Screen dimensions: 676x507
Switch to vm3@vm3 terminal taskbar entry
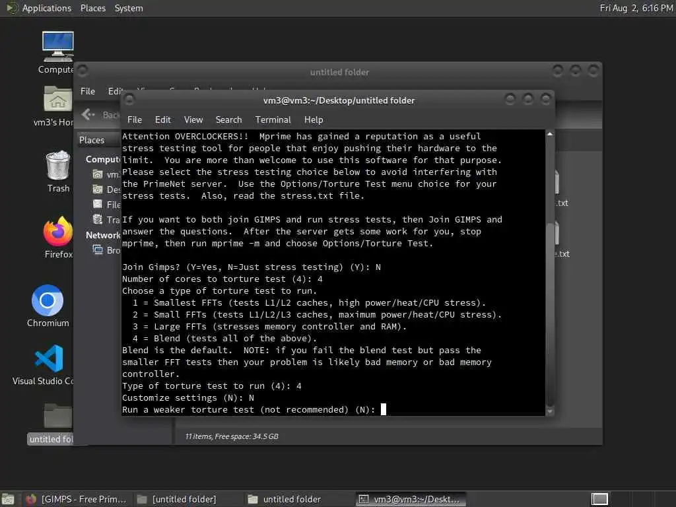(x=411, y=499)
